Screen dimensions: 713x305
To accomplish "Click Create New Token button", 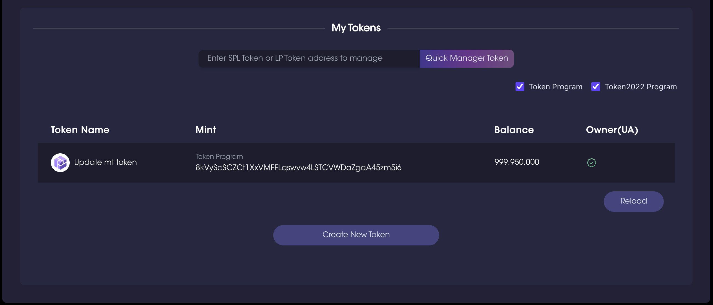I will (356, 235).
